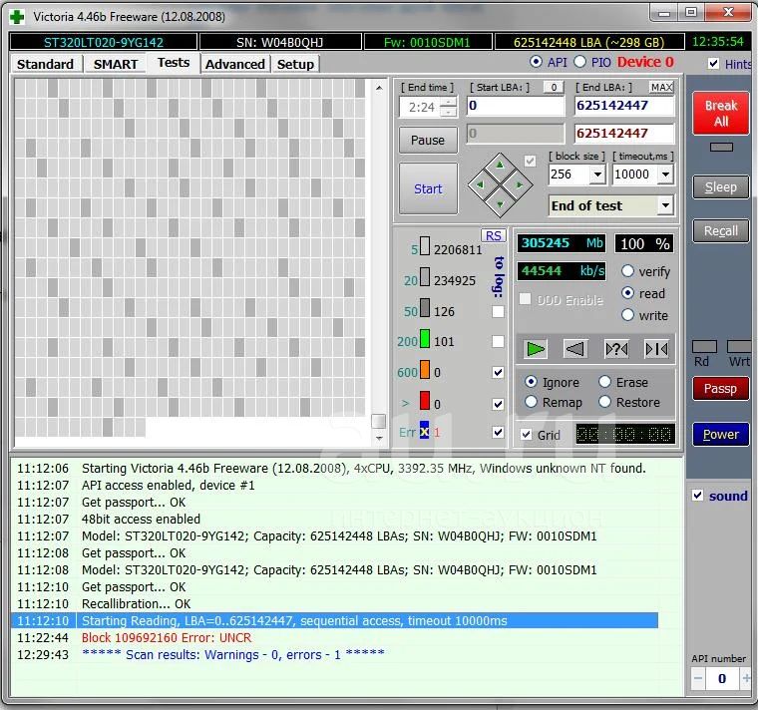Click the red Break All button
Screen dimensions: 758x710
pyautogui.click(x=721, y=113)
